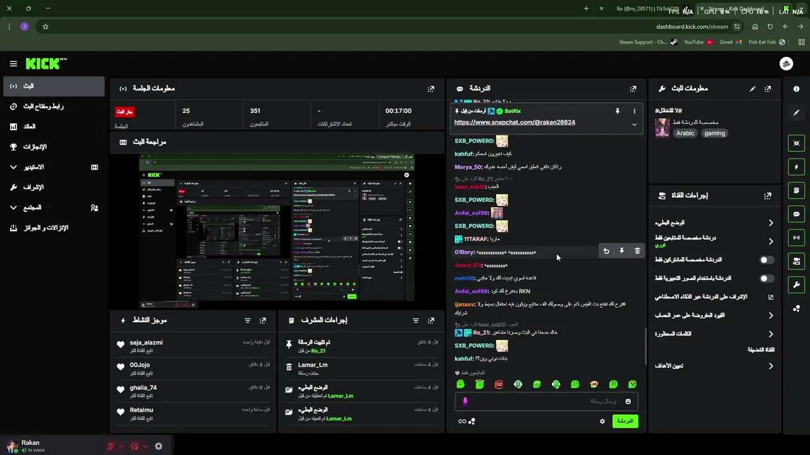Click into the إرسال رسالة message field
The image size is (810, 455).
545,401
